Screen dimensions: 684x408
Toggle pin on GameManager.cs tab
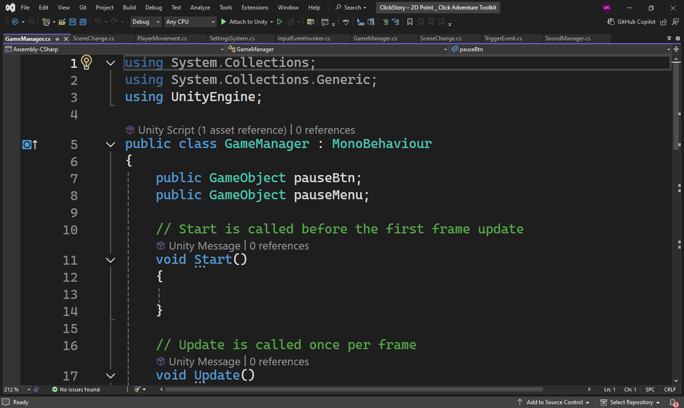click(x=57, y=39)
